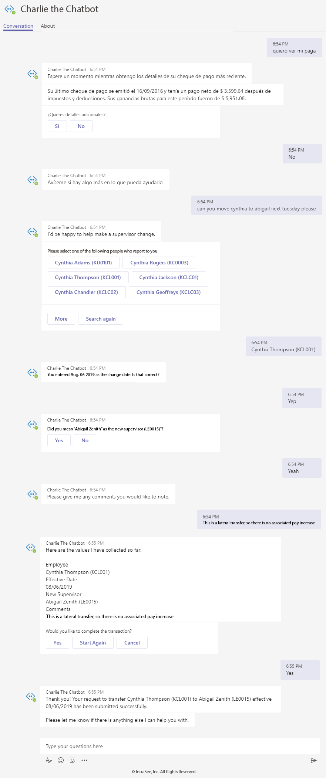Send the message with the send arrow
Screen dimensions: 326x778
(313, 760)
